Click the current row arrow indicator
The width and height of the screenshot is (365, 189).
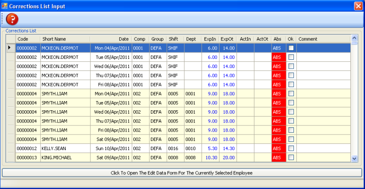point(9,48)
